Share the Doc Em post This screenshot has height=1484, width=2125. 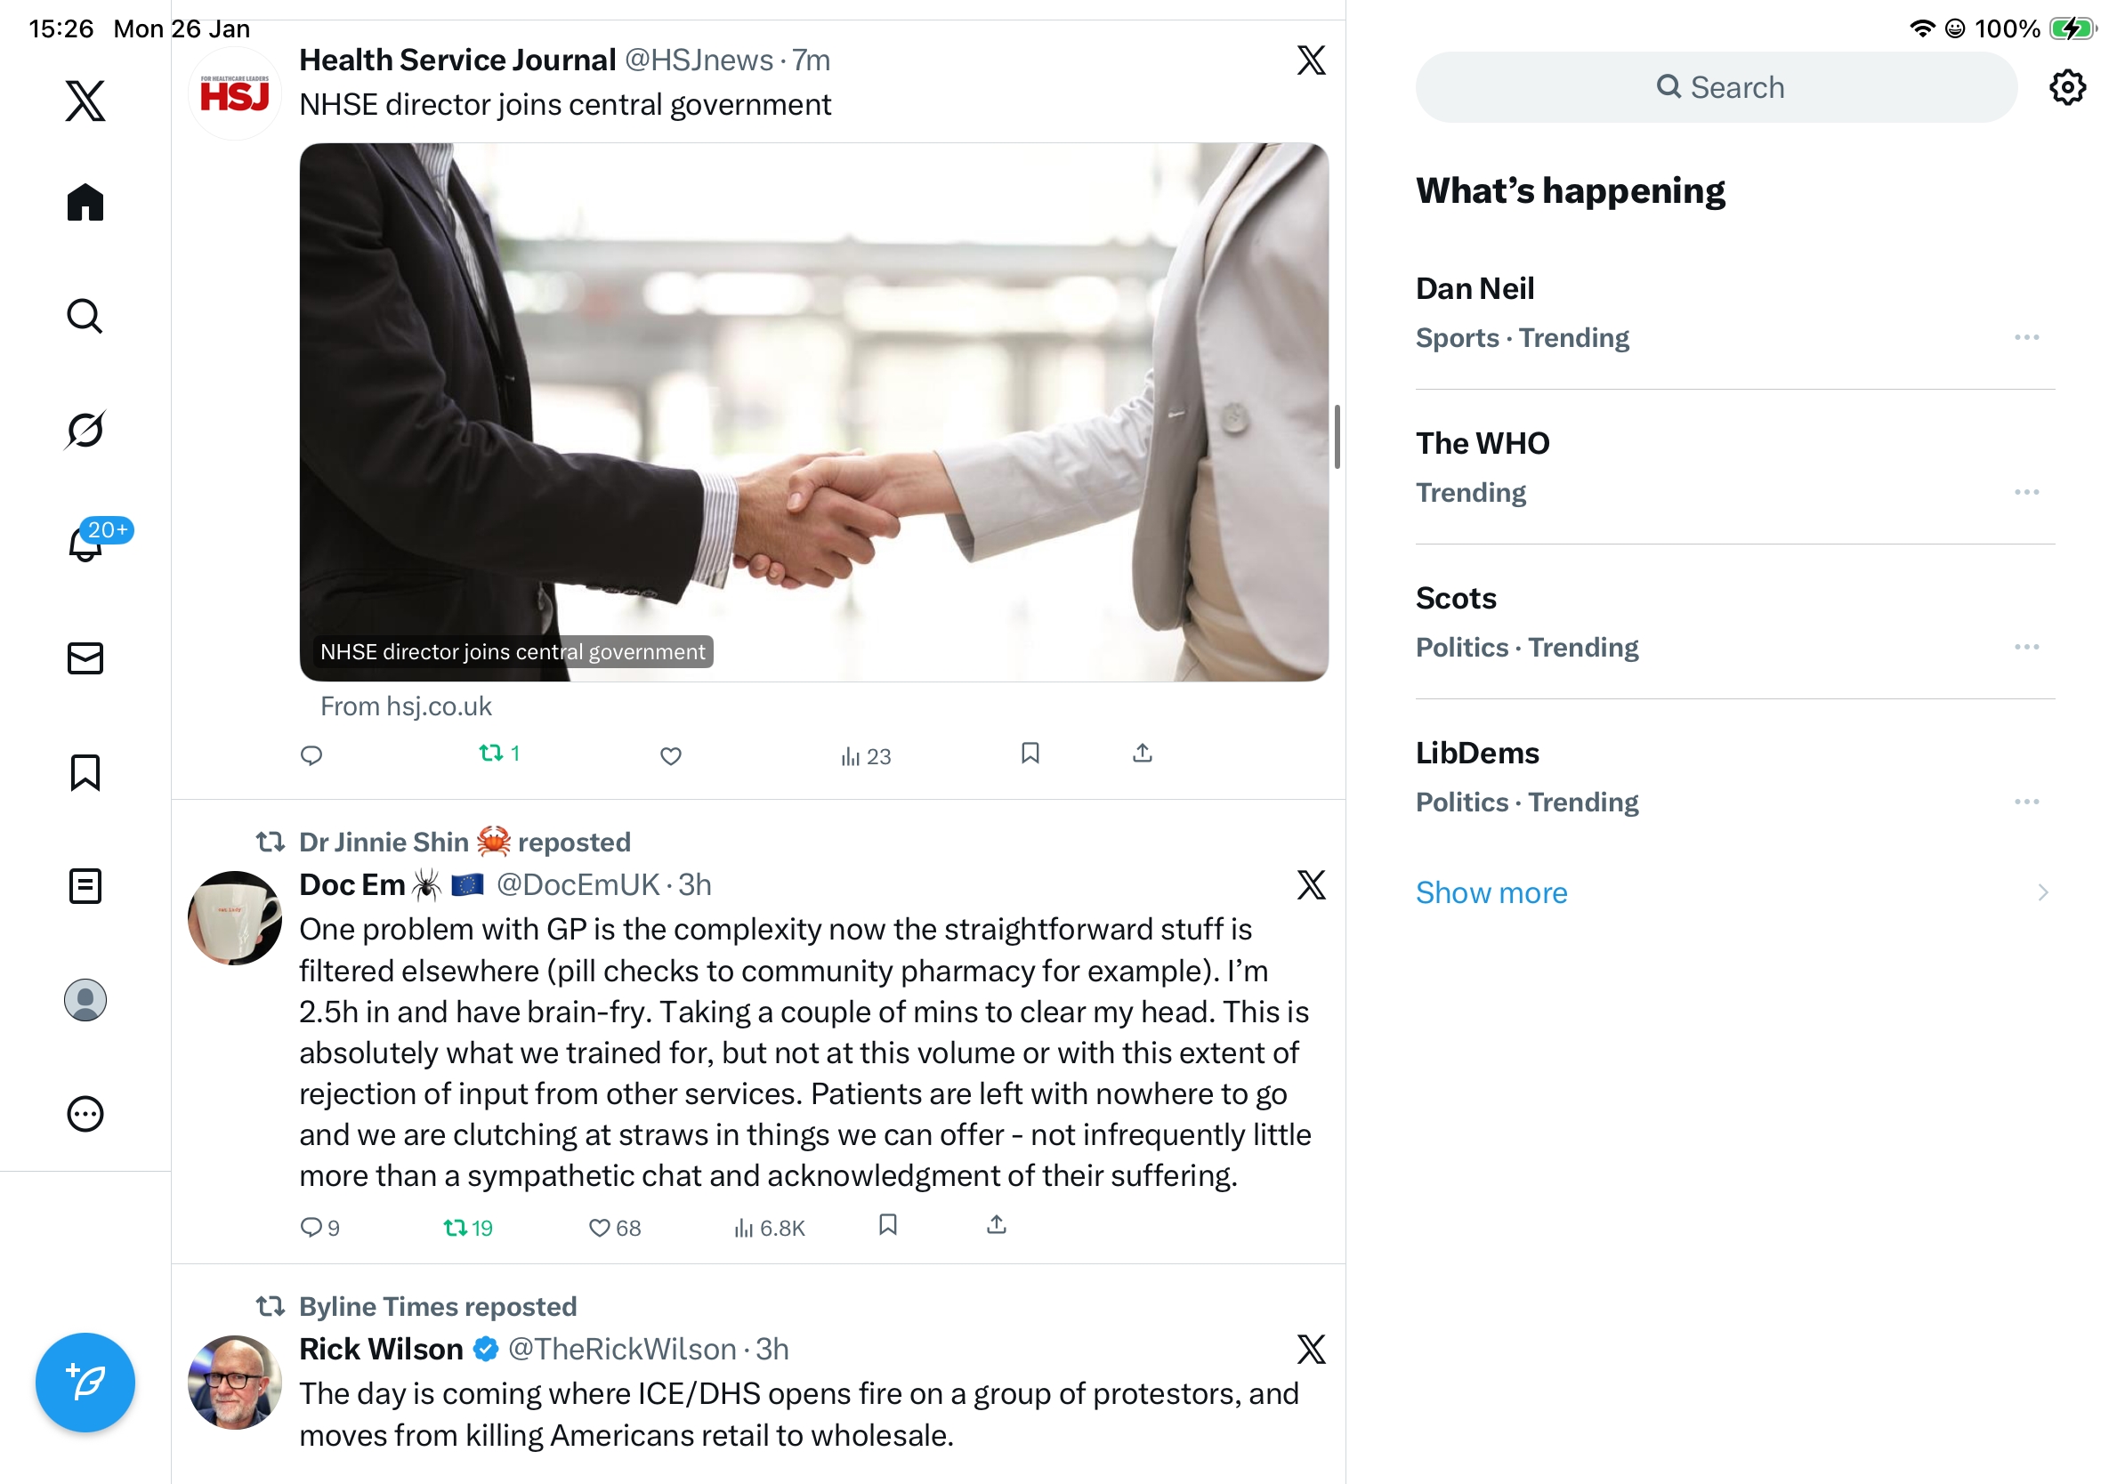997,1225
